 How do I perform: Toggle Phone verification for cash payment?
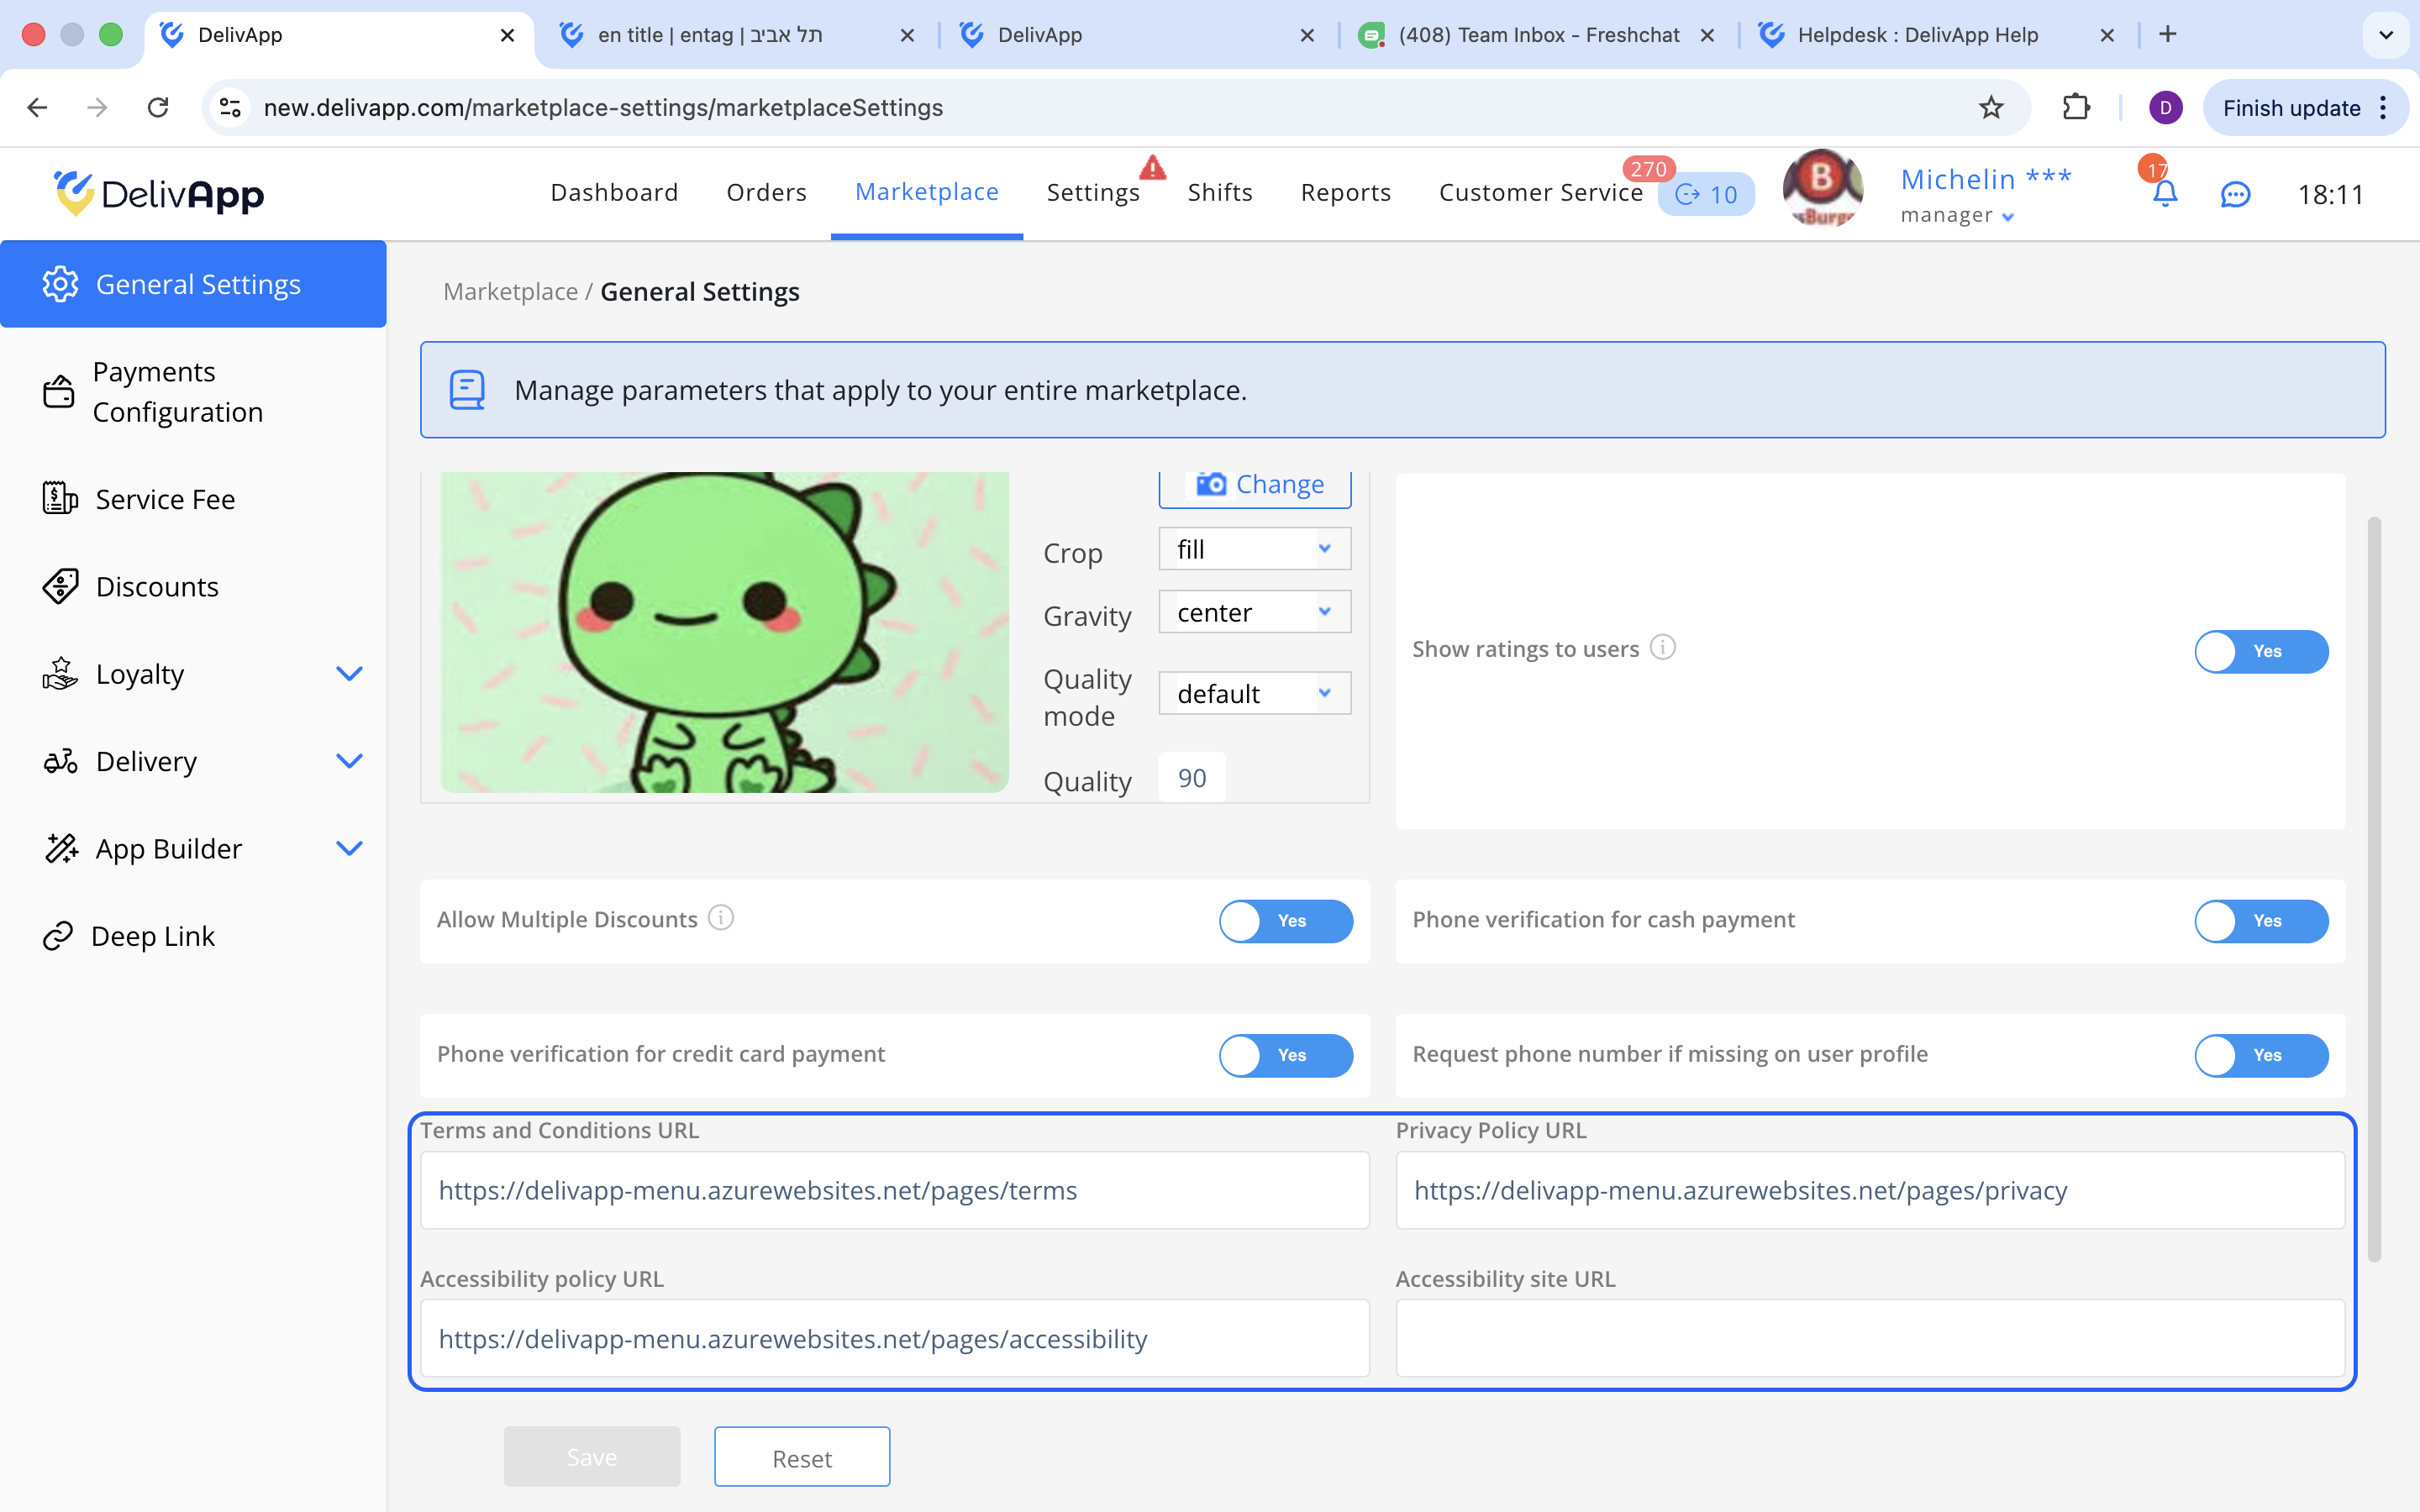pos(2260,921)
